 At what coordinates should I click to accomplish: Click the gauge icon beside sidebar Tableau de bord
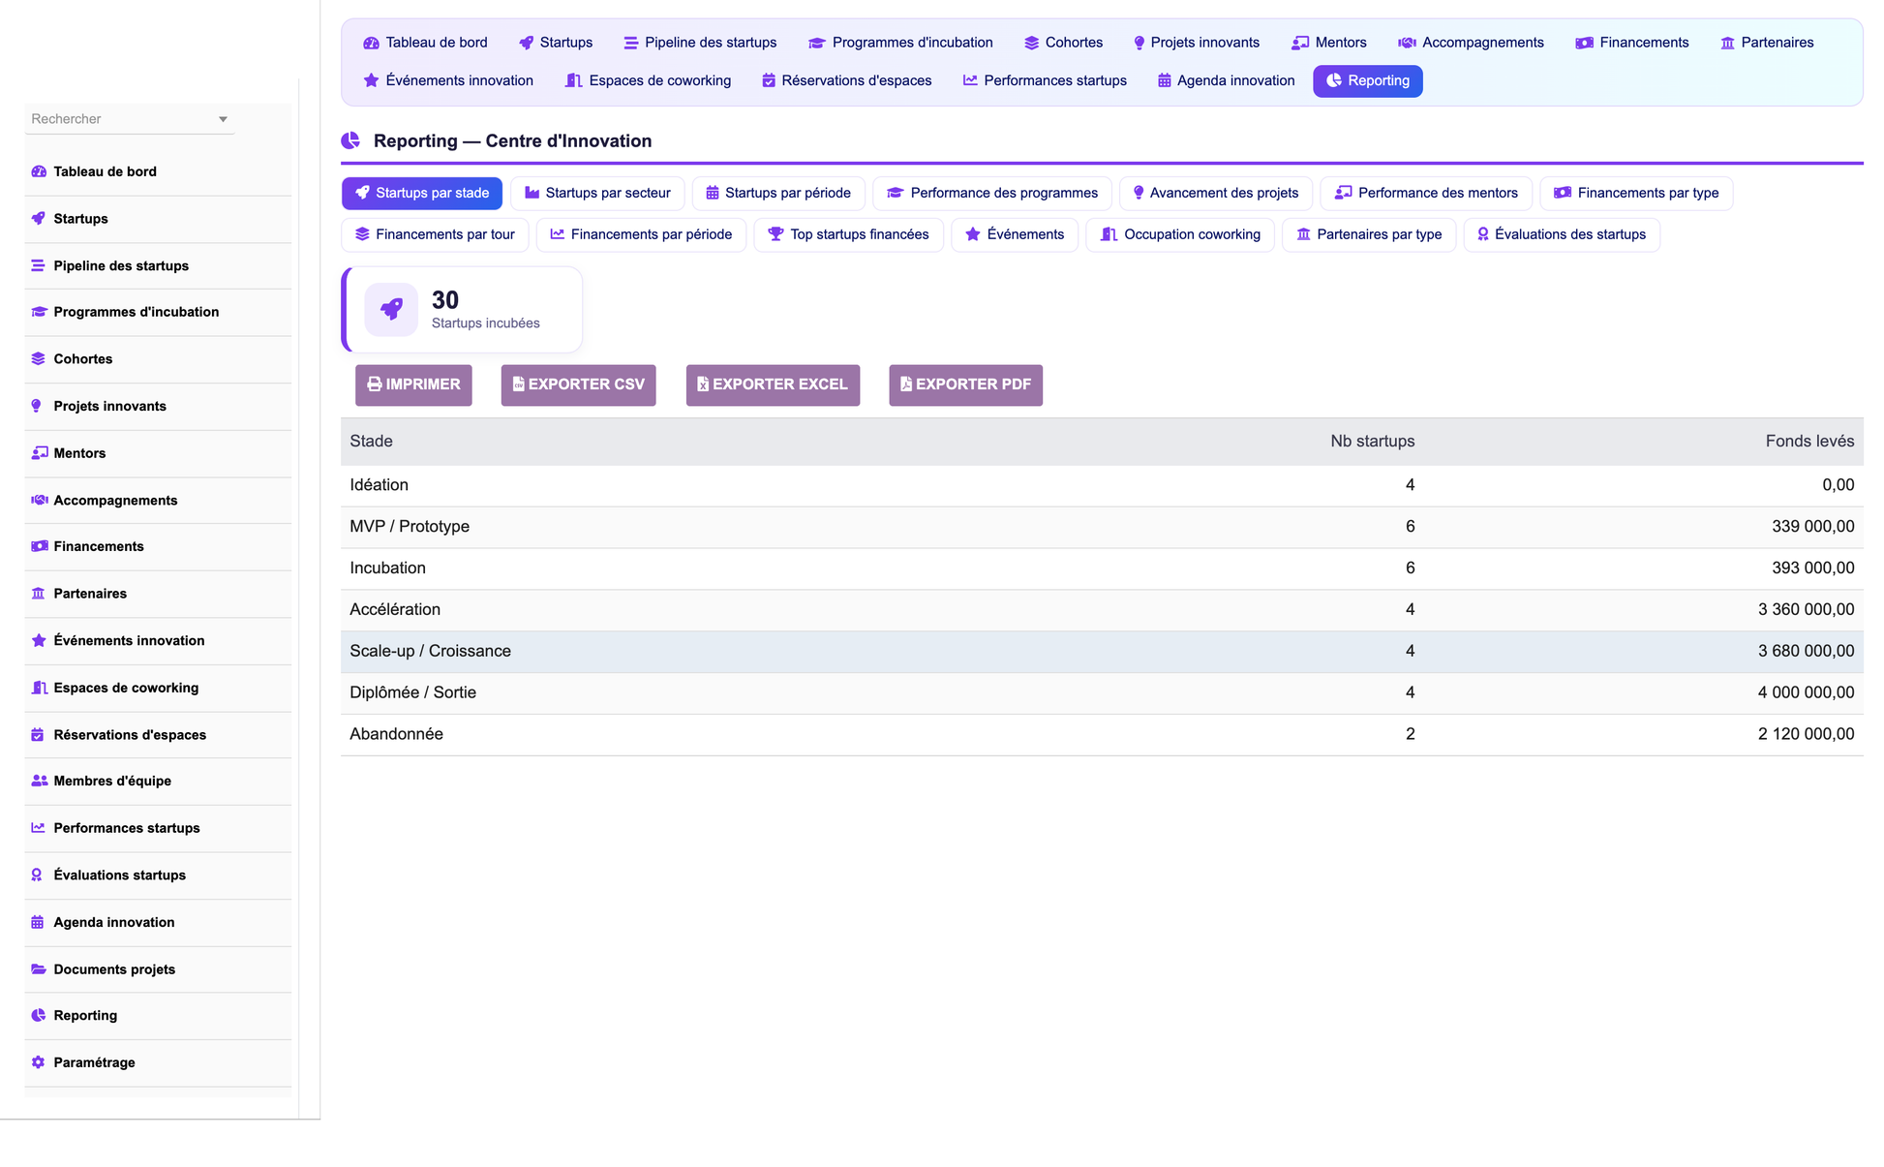(39, 171)
